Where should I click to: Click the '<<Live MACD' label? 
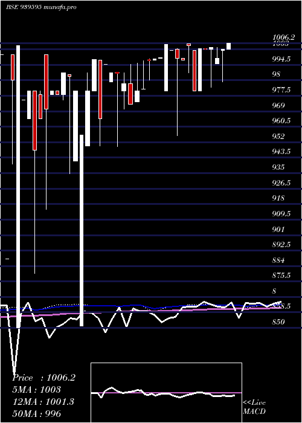pyautogui.click(x=254, y=407)
